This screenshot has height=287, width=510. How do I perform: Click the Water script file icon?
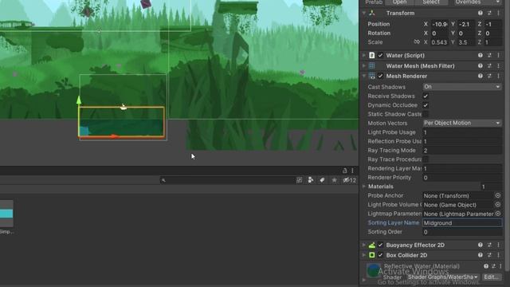click(372, 55)
